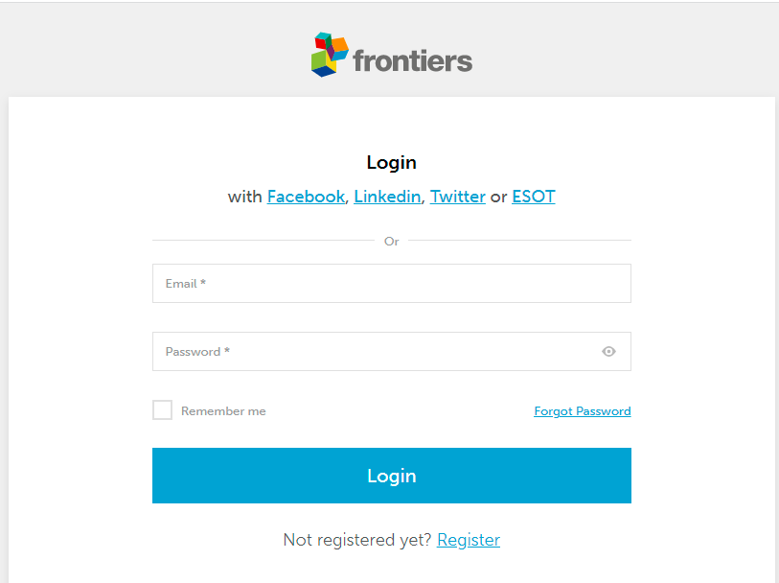779x583 pixels.
Task: Open the Forgot Password link
Action: pyautogui.click(x=583, y=411)
